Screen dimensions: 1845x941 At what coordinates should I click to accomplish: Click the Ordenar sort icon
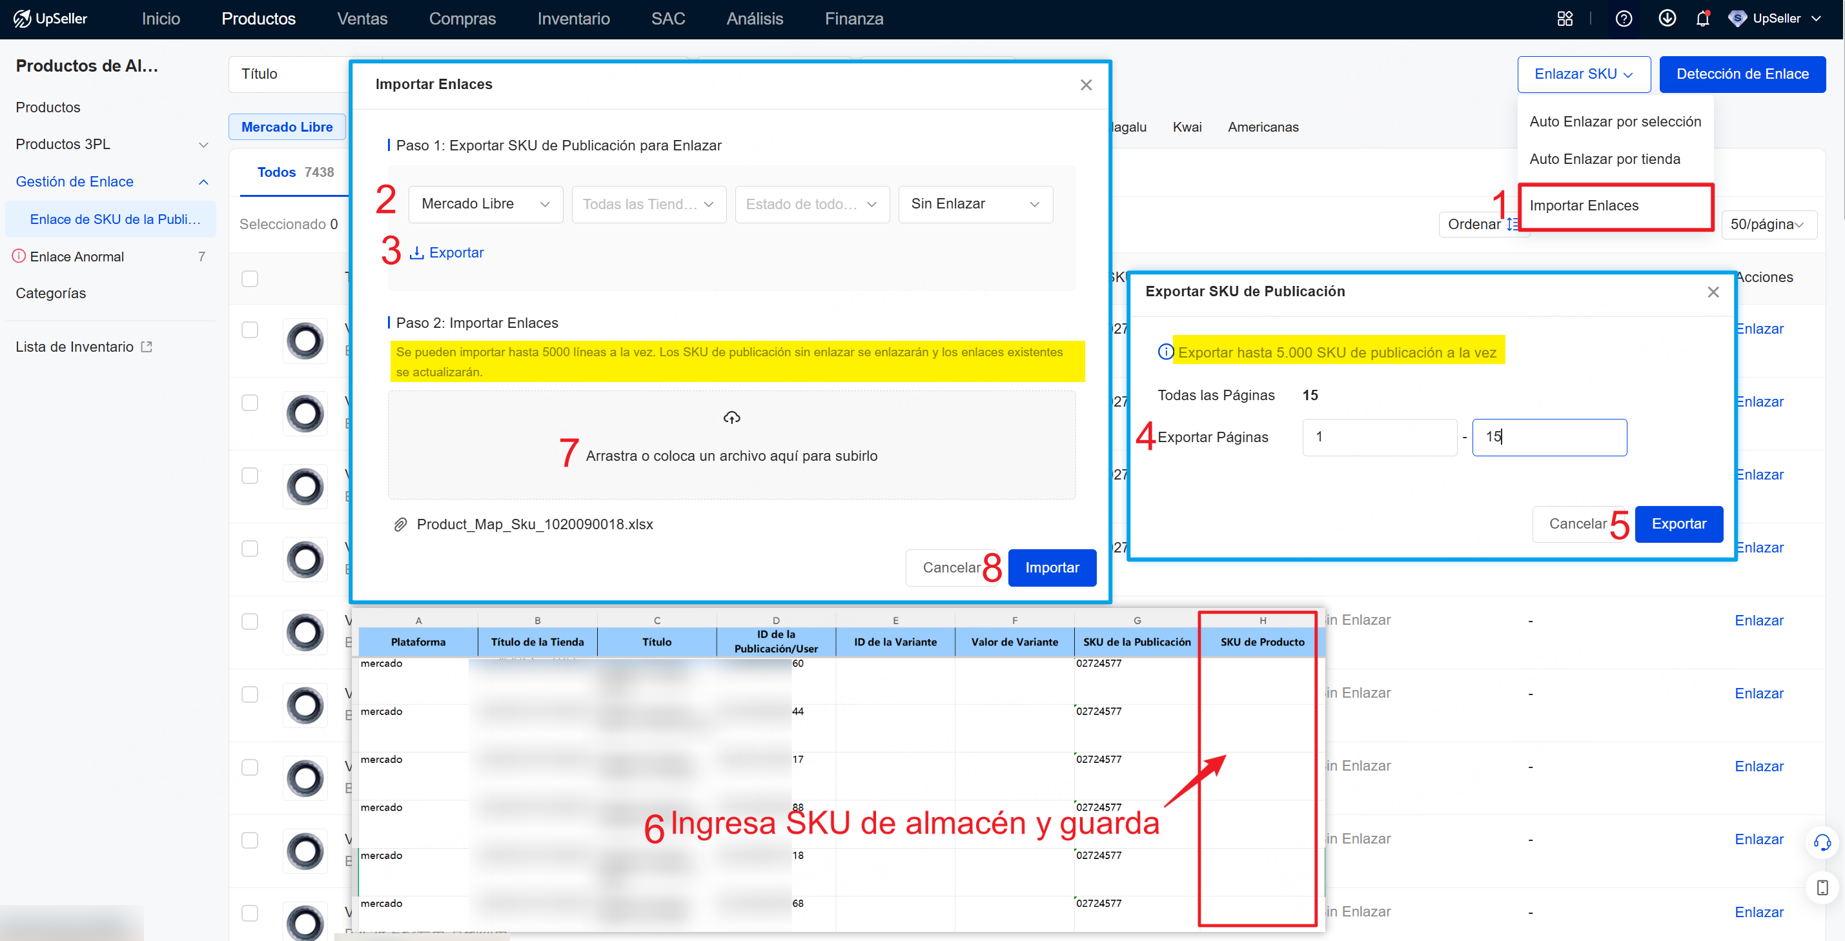pyautogui.click(x=1511, y=224)
